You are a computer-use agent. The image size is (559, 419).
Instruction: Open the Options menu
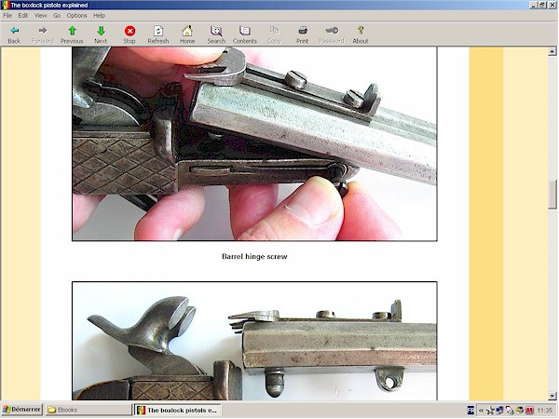[76, 15]
